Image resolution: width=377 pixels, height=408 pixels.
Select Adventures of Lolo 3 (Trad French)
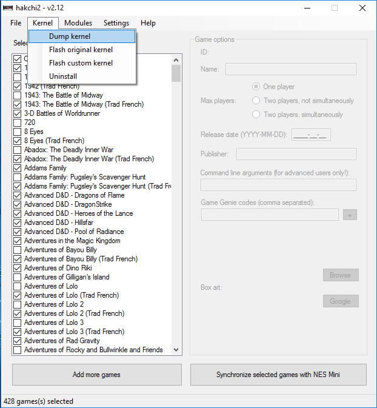tap(75, 332)
